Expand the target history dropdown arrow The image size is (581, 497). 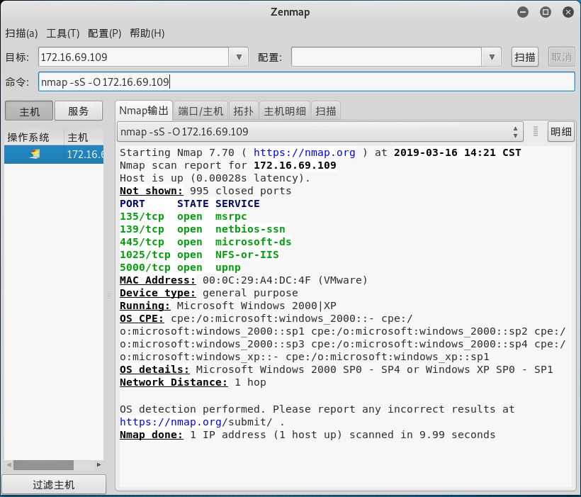tap(239, 57)
